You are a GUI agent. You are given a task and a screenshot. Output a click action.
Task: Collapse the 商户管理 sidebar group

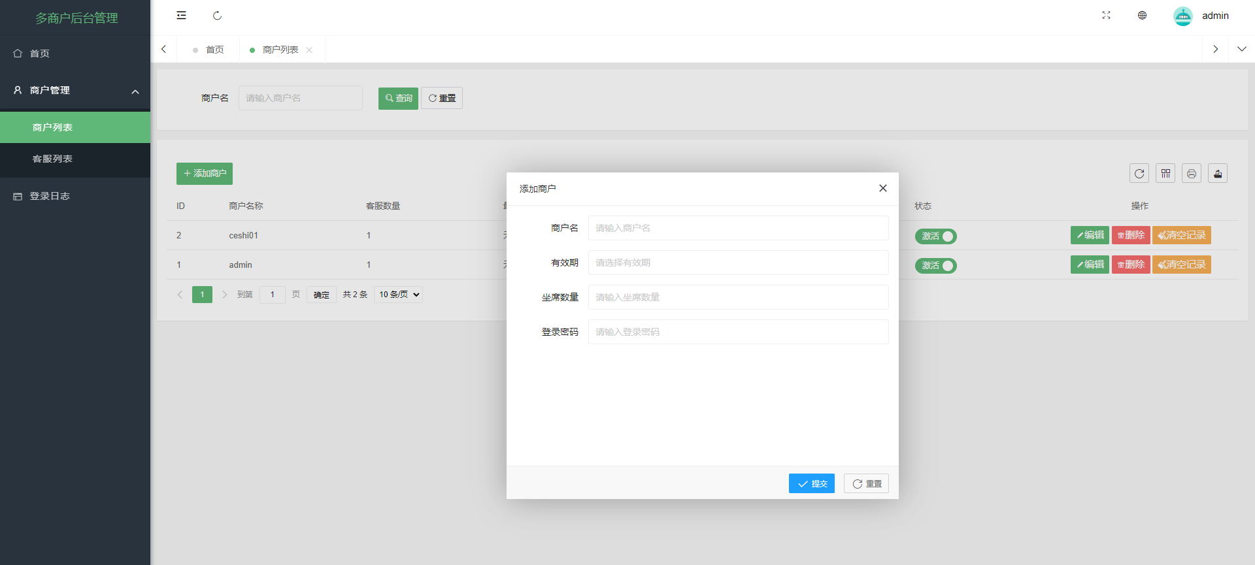coord(75,90)
